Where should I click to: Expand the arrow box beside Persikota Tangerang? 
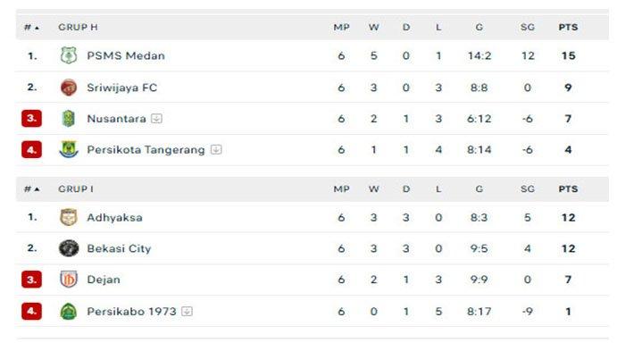coord(216,149)
